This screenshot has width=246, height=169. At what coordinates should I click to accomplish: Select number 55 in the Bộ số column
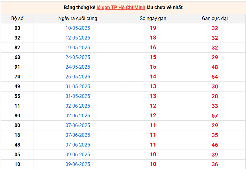click(x=17, y=96)
